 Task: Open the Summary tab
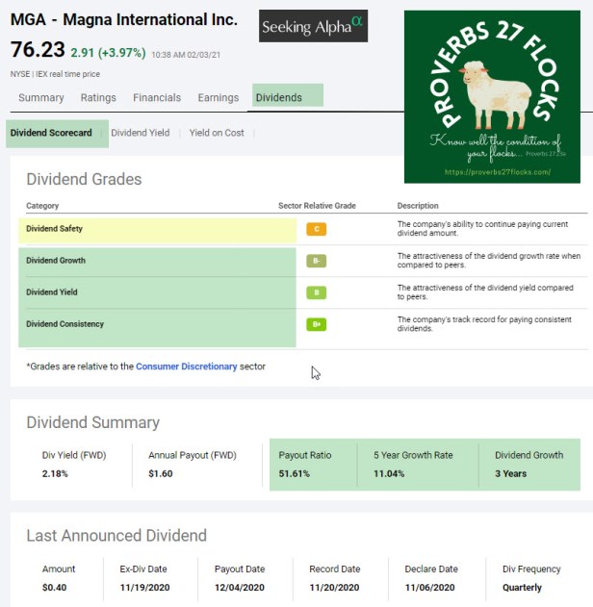41,97
